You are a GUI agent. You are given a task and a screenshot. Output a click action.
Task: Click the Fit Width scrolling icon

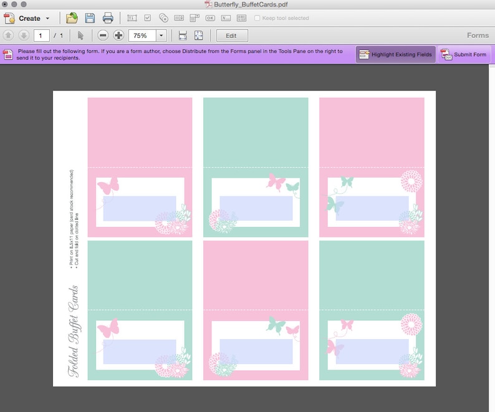pyautogui.click(x=183, y=36)
